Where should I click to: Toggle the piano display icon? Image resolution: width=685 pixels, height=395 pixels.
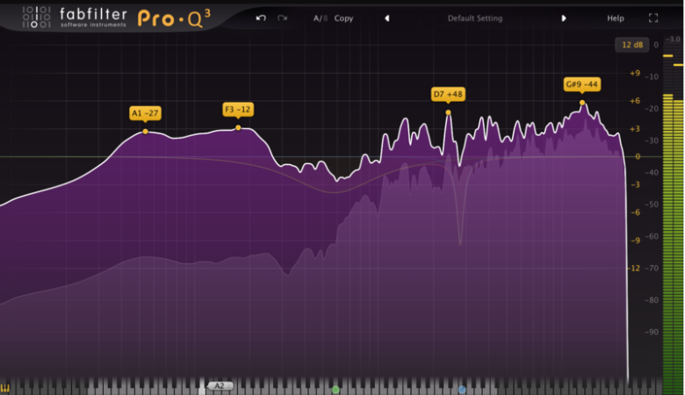point(4,388)
